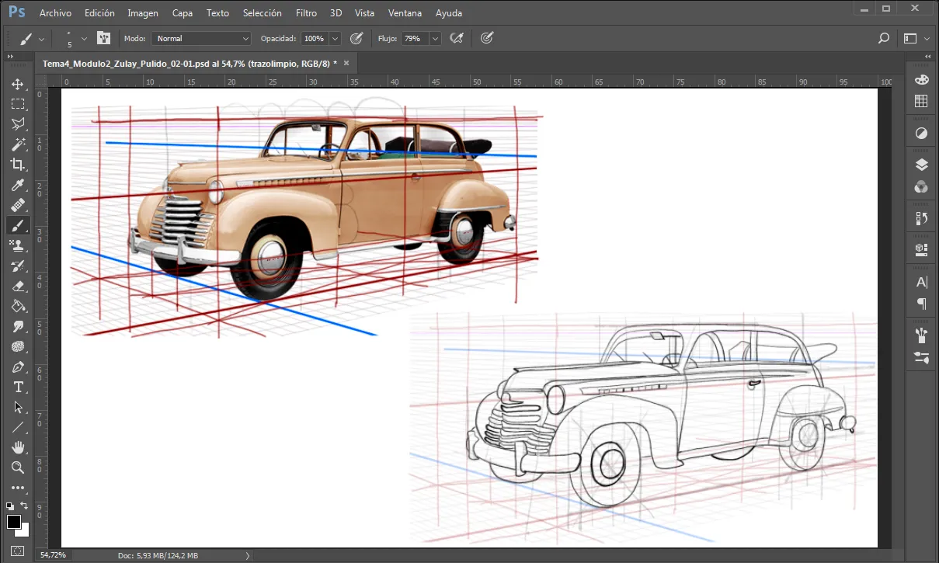Select the History Brush tool
The image size is (939, 563).
click(x=18, y=266)
